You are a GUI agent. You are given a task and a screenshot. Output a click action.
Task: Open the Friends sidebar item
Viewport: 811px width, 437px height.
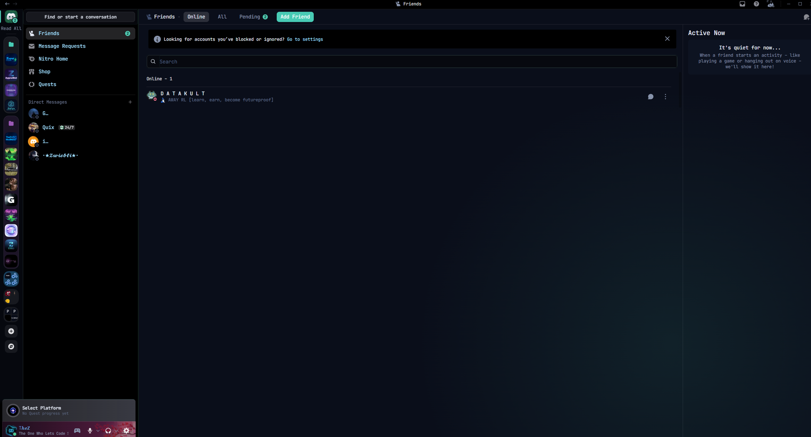click(80, 33)
